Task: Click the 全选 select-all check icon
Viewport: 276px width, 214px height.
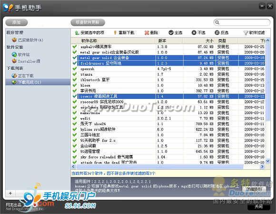Action: pyautogui.click(x=171, y=32)
